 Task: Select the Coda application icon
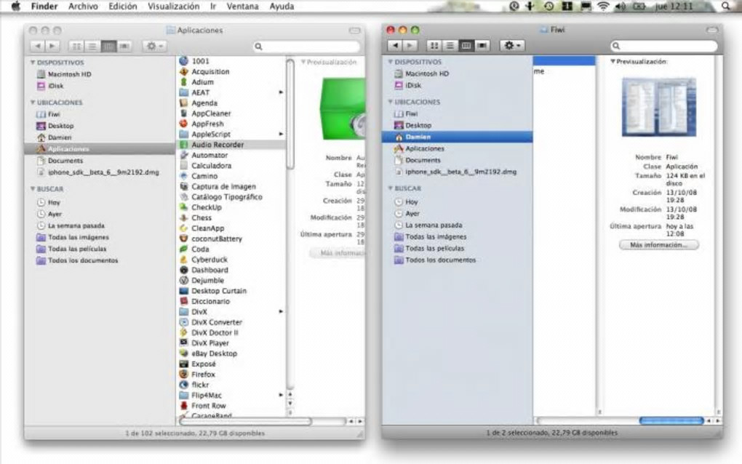pyautogui.click(x=184, y=249)
